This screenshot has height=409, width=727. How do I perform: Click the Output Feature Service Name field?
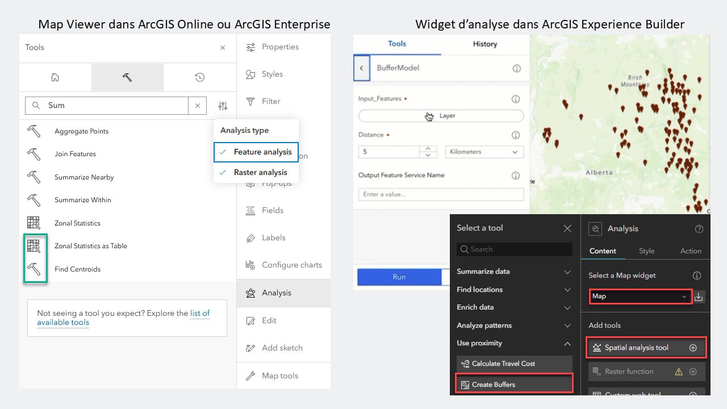(441, 194)
